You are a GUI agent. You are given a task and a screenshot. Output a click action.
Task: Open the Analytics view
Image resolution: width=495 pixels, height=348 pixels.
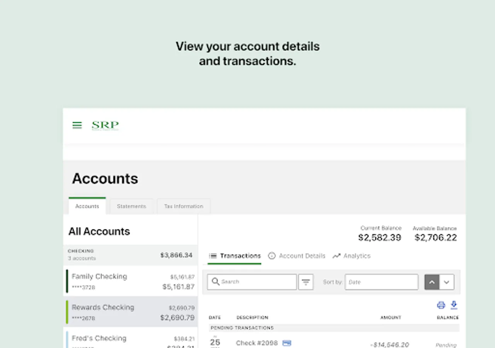point(352,256)
